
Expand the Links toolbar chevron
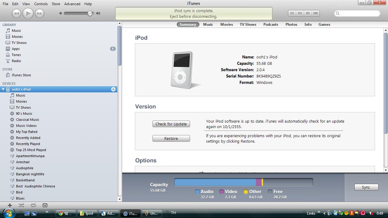pyautogui.click(x=319, y=212)
